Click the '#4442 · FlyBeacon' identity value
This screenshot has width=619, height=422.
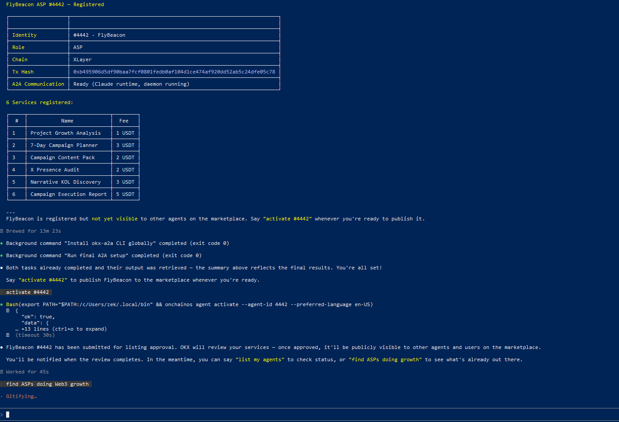pos(99,35)
